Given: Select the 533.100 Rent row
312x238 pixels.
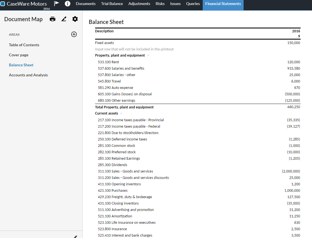Looking at the screenshot, I should tap(108, 62).
